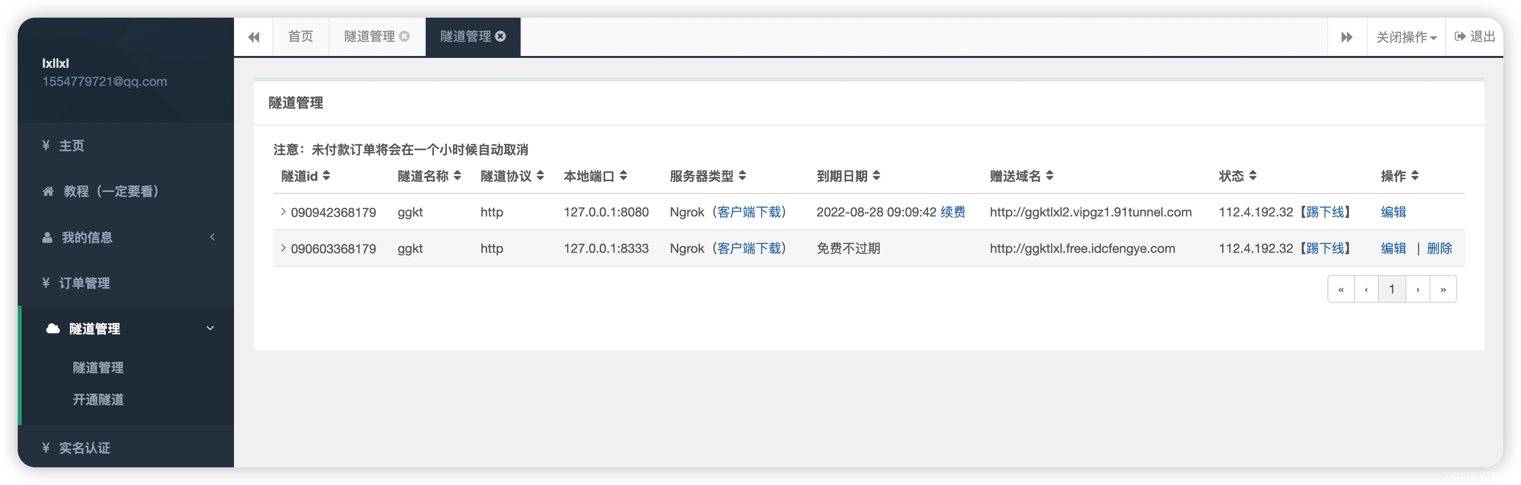Image resolution: width=1521 pixels, height=485 pixels.
Task: Click the user icon beside 我的信息
Action: pos(47,238)
